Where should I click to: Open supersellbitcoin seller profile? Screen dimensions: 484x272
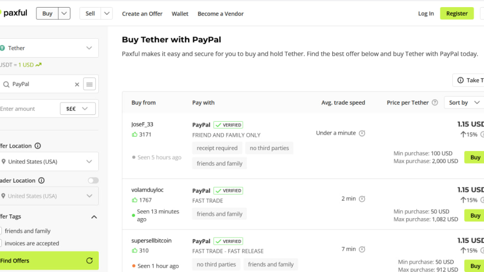[151, 240]
